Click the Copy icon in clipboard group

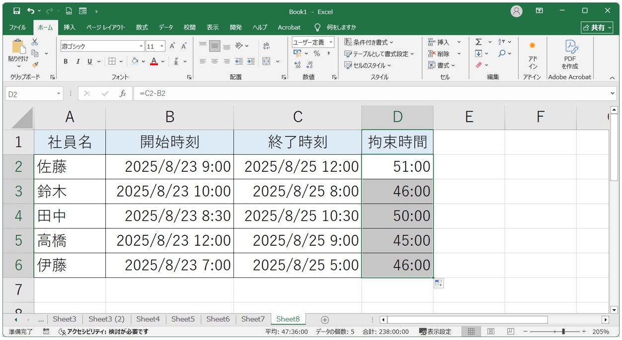[x=35, y=53]
